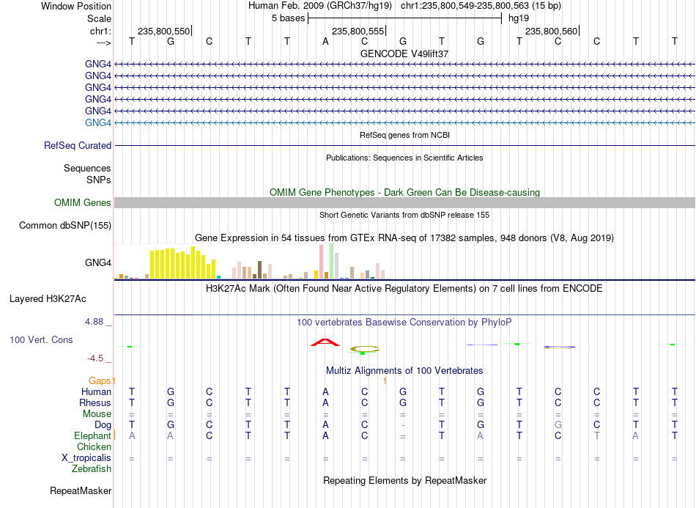Click the GENCODE V49lift37 track title
696x508 pixels.
pos(404,54)
